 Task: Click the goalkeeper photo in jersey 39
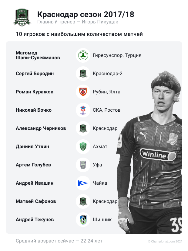click(x=149, y=152)
